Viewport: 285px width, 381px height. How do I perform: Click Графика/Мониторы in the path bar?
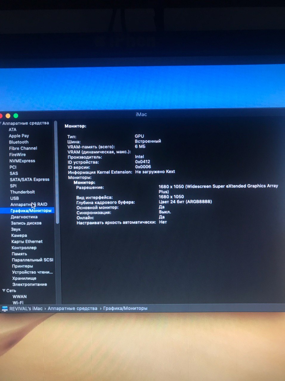(125, 308)
